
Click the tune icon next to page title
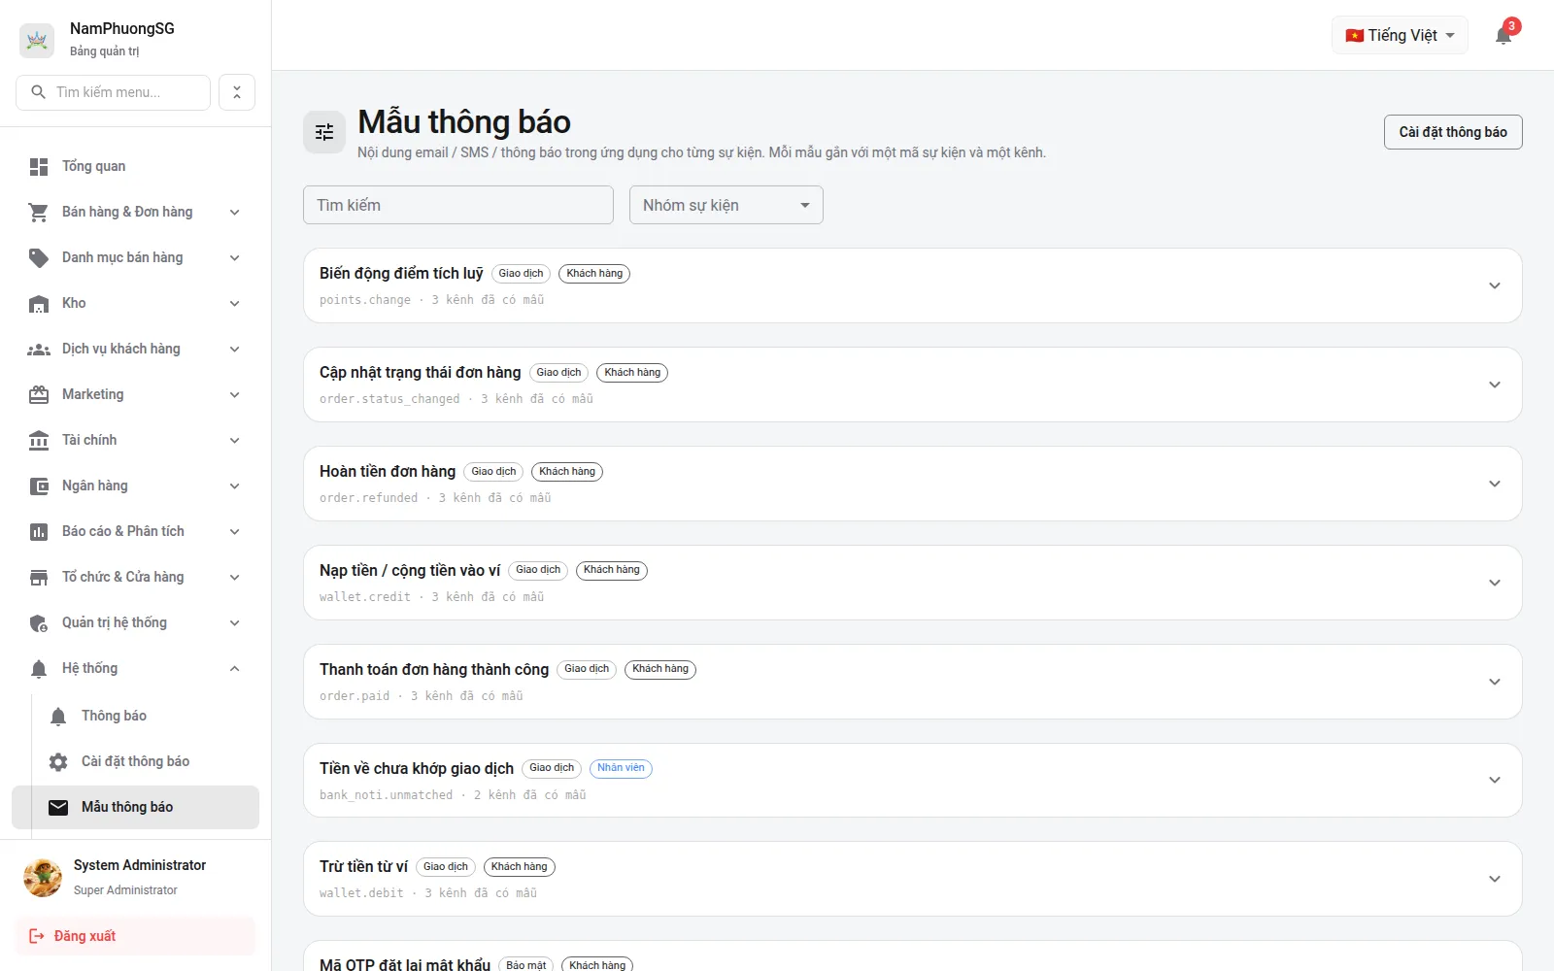click(x=324, y=132)
